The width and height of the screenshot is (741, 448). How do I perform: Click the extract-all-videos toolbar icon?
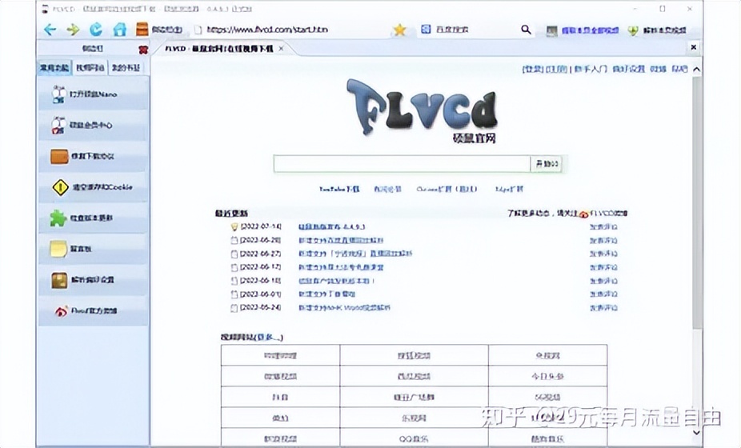551,30
